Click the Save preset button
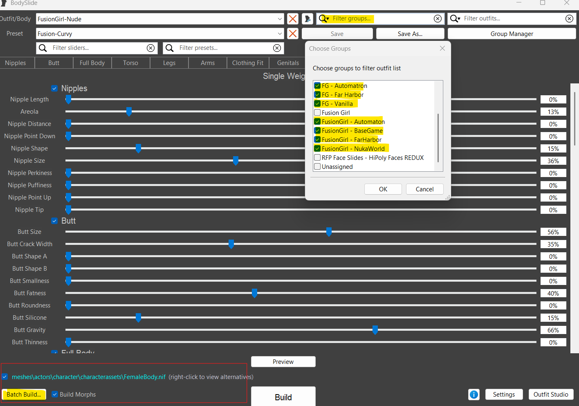 337,34
